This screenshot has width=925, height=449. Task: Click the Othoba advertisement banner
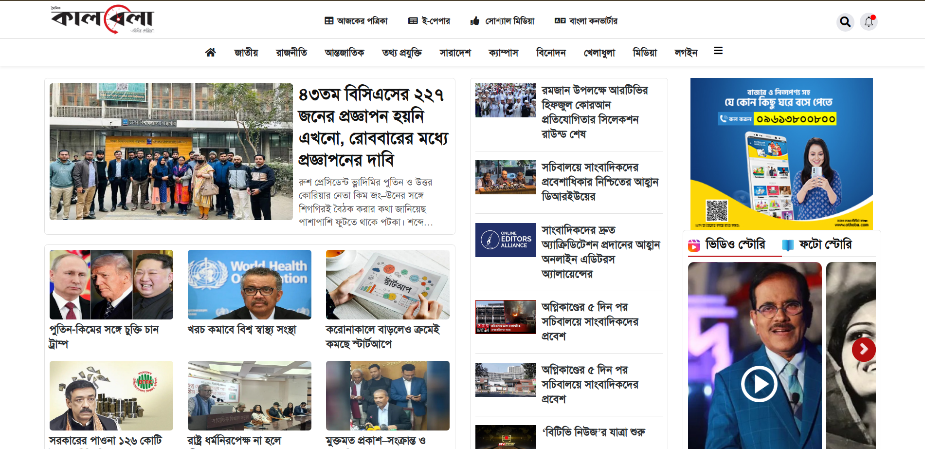pos(781,153)
